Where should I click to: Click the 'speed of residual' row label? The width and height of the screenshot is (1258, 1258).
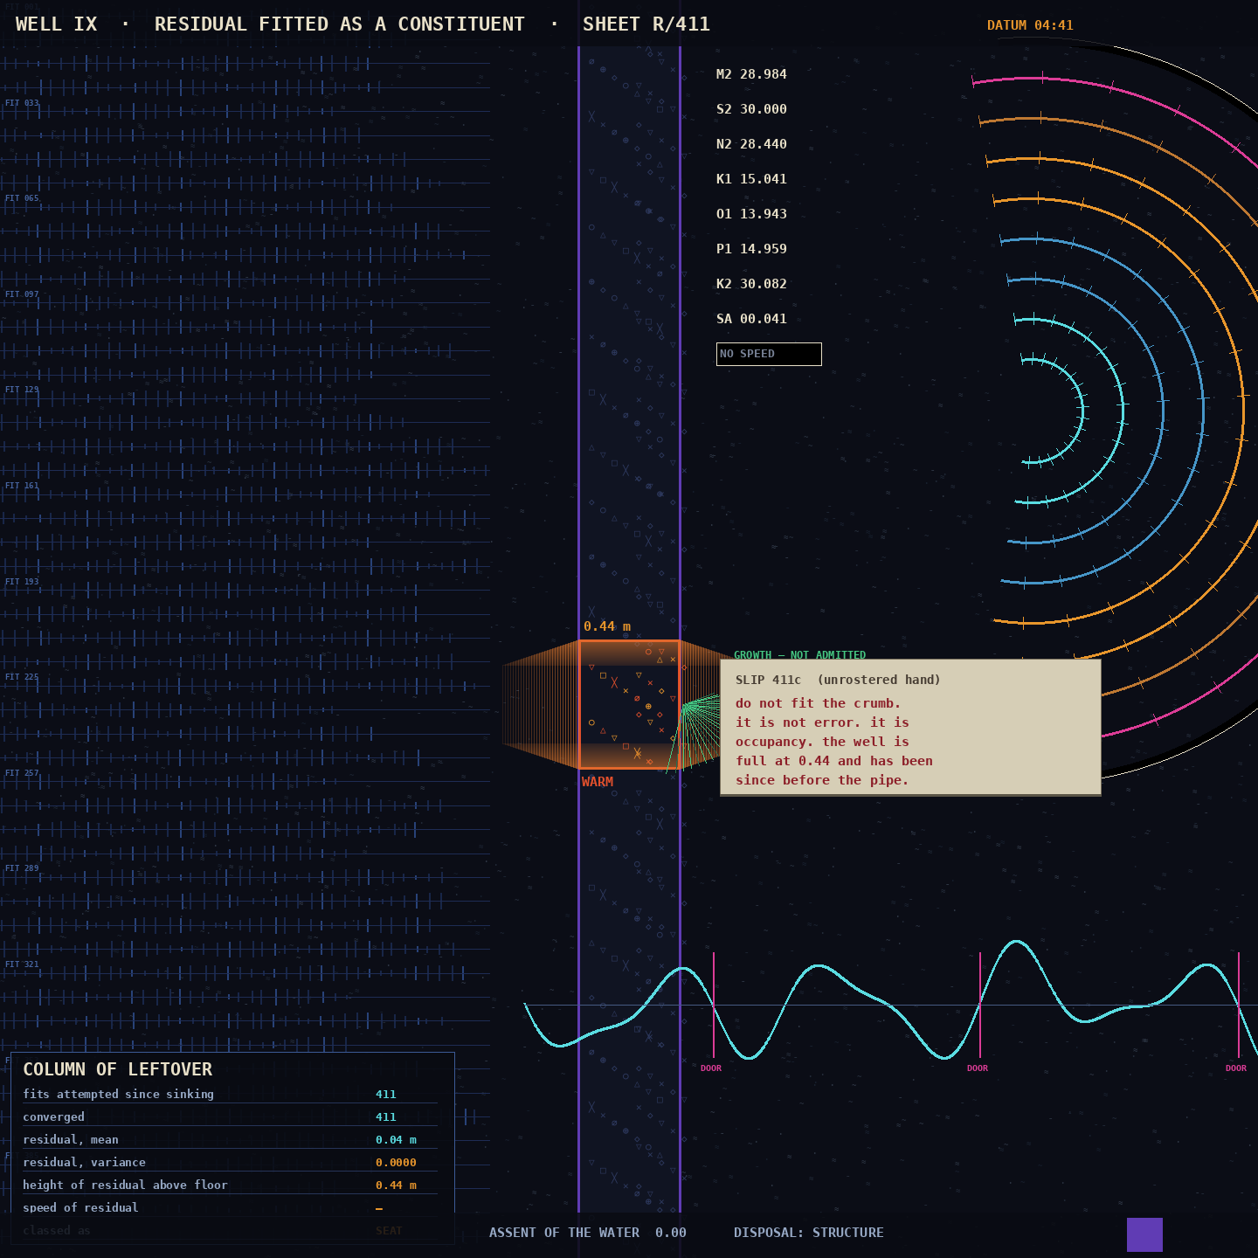pyautogui.click(x=80, y=1207)
